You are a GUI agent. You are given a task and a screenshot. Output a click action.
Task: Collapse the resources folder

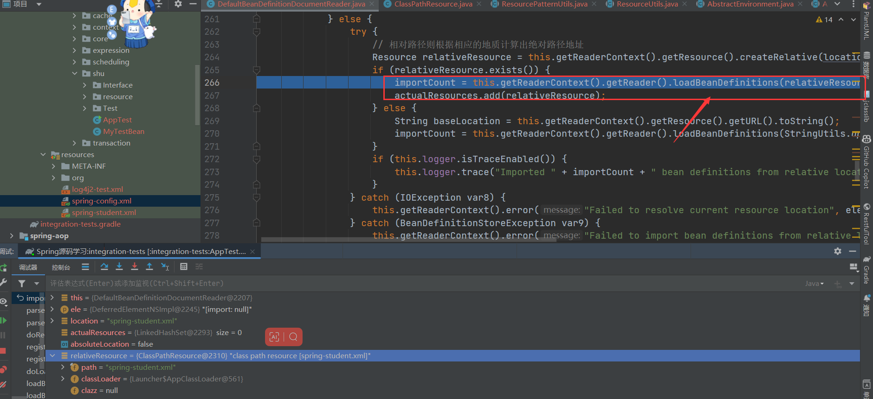click(x=43, y=154)
